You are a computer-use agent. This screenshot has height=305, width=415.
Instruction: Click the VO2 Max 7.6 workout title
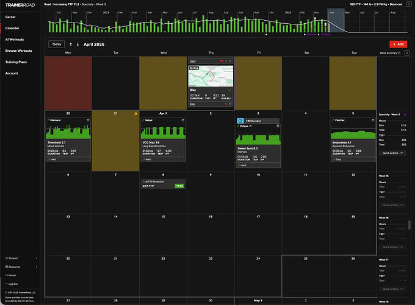pyautogui.click(x=151, y=143)
